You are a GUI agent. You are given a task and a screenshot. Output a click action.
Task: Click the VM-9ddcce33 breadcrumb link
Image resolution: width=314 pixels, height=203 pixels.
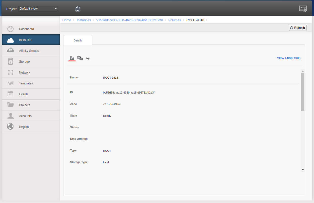point(129,20)
